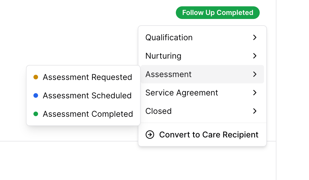Click the Follow Up Completed status badge
This screenshot has height=180, width=309.
pos(218,13)
